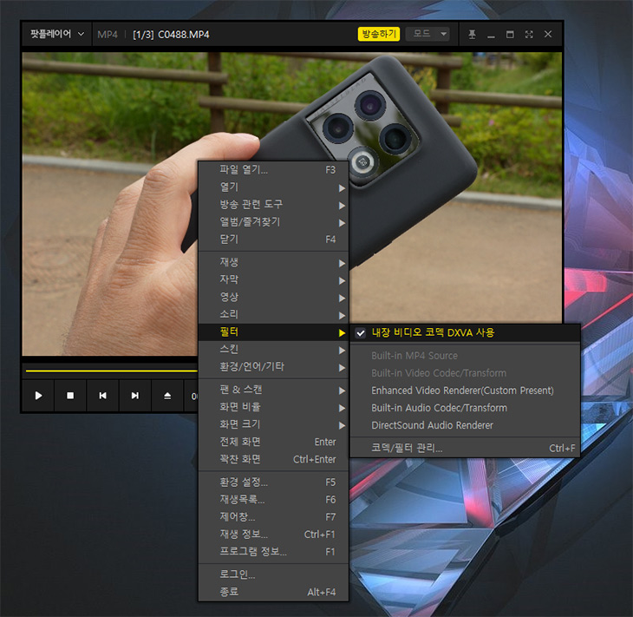Open 코덱/필터 관리... entry
633x617 pixels.
coord(466,448)
